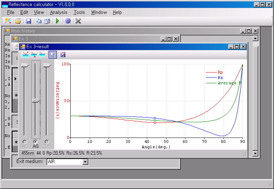
Task: Open settings with the blue gear icon
Action: tap(68, 21)
